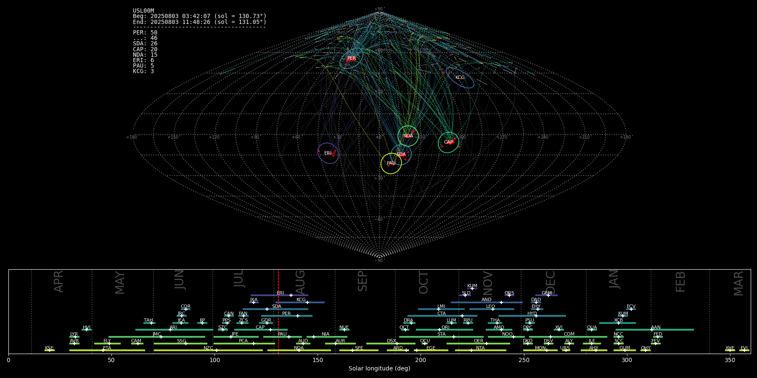
Task: Click the AUG month label in the timeline
Action: [300, 282]
